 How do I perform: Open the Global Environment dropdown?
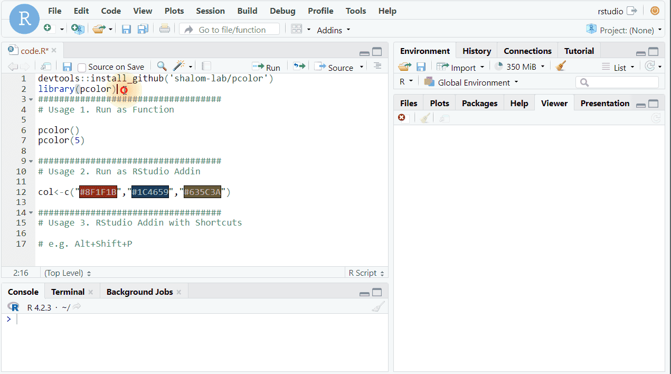(471, 82)
